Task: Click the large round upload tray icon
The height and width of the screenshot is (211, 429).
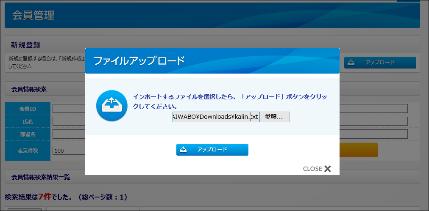Action: point(111,106)
